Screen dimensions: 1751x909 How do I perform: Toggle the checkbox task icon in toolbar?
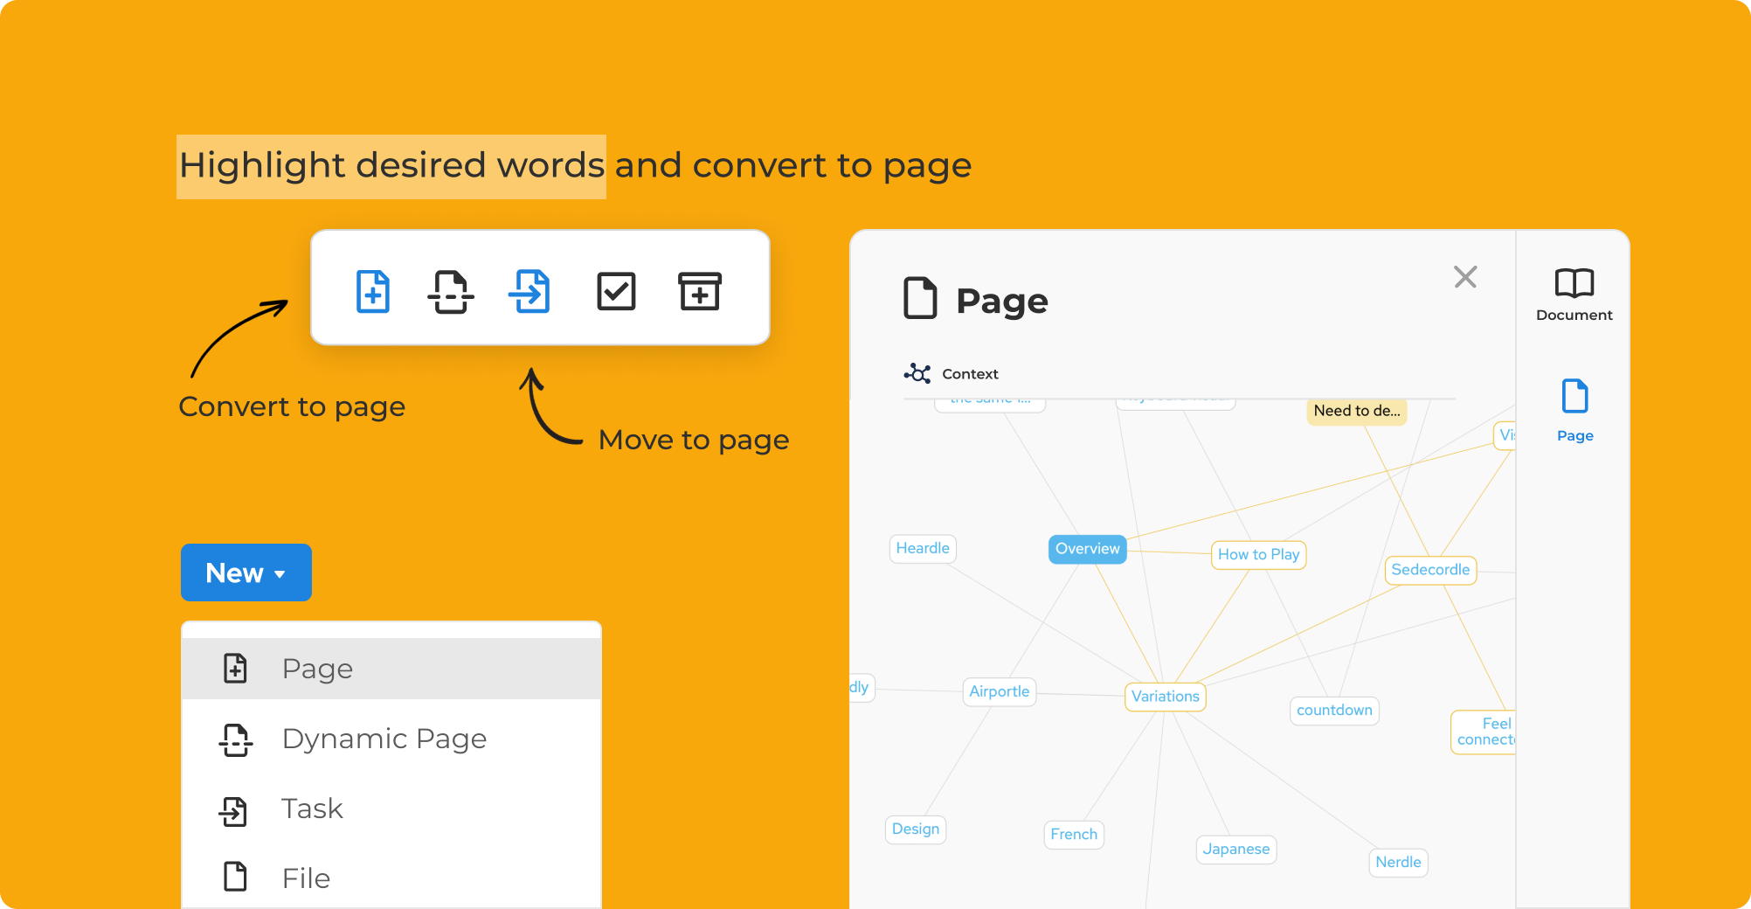point(616,291)
